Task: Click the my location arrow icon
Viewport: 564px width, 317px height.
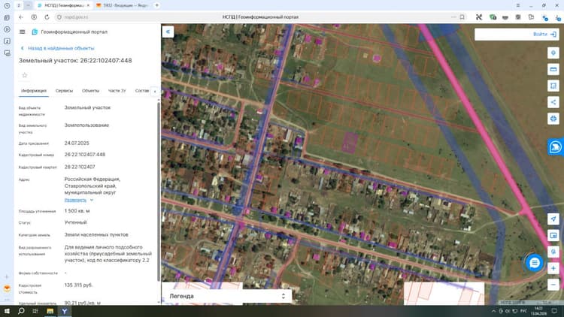Action: tap(553, 219)
